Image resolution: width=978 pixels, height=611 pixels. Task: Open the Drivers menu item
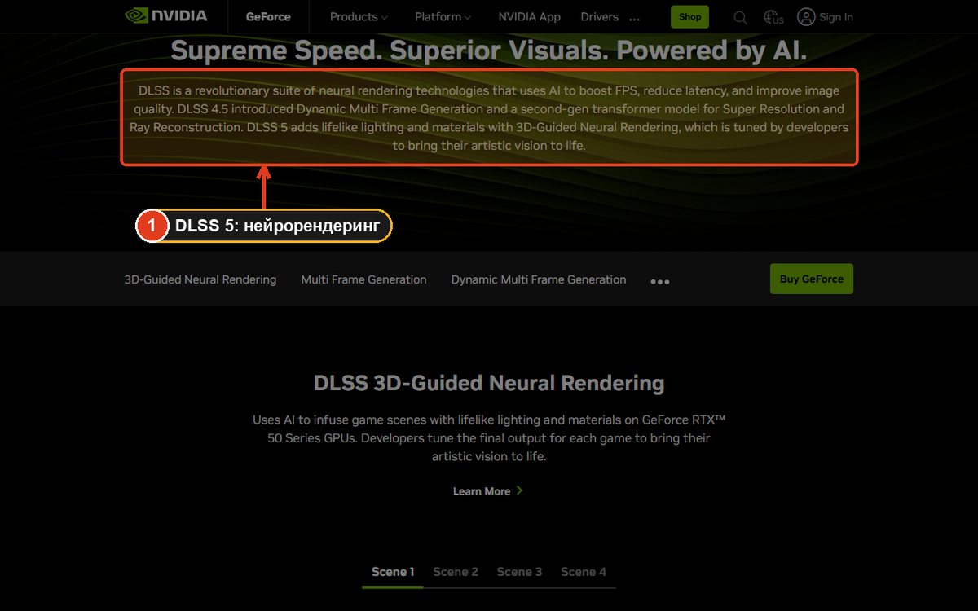[x=599, y=17]
